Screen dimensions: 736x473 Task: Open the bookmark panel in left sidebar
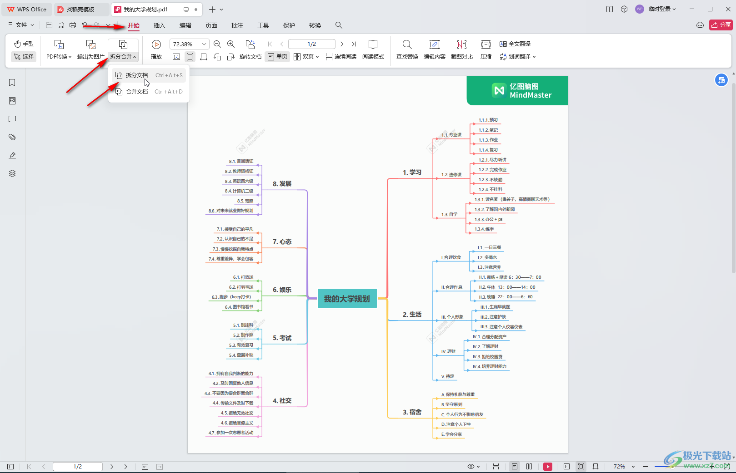coord(12,83)
